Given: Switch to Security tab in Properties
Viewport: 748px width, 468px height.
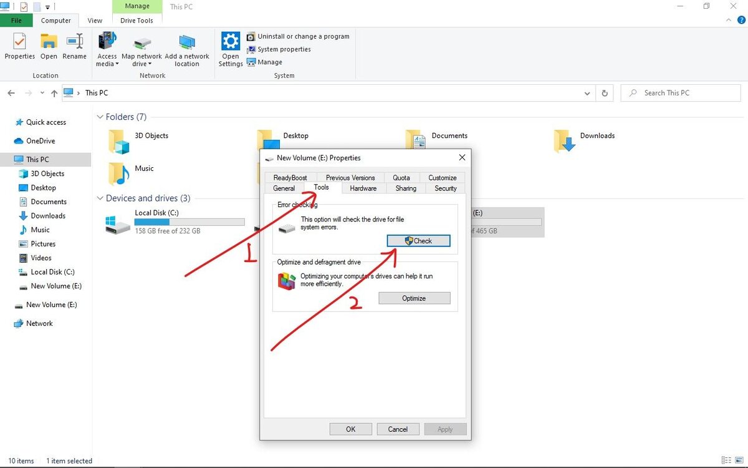Looking at the screenshot, I should pyautogui.click(x=446, y=188).
